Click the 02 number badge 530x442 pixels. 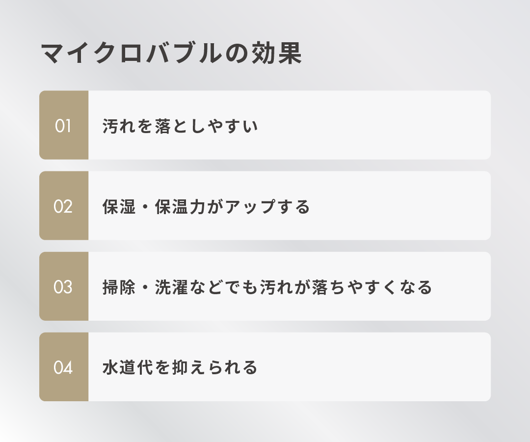click(63, 206)
